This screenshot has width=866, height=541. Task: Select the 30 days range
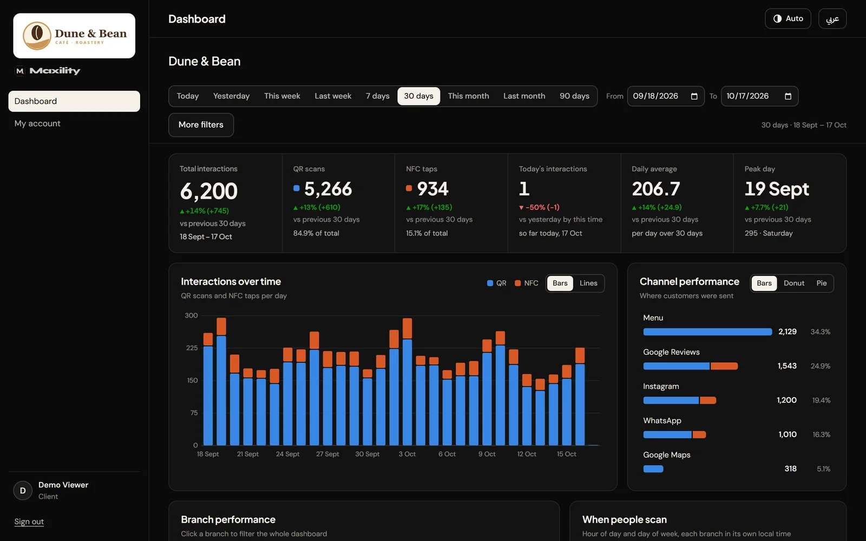click(418, 96)
